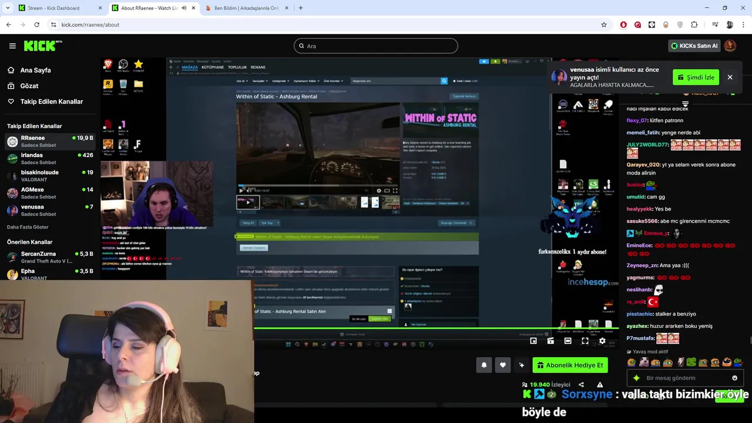Click the KICKs Satın Al button
752x423 pixels.
click(694, 46)
